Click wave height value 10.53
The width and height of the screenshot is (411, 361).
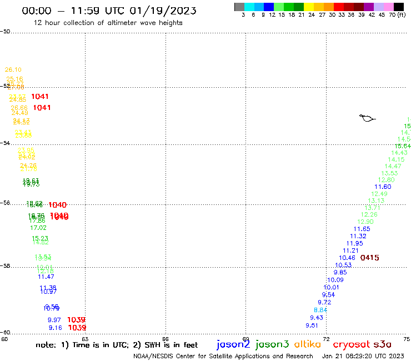click(x=343, y=265)
